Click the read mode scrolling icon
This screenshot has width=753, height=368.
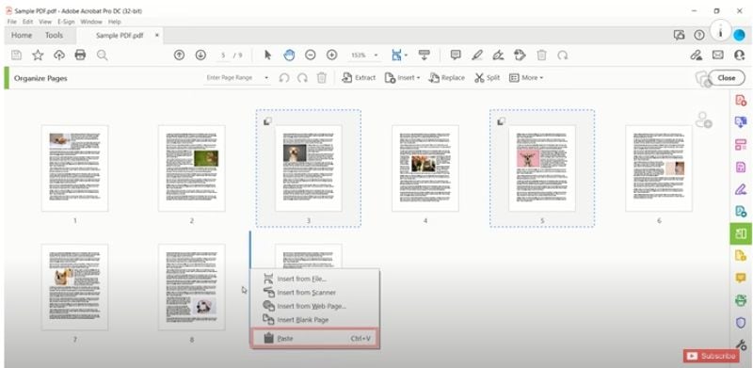point(425,55)
